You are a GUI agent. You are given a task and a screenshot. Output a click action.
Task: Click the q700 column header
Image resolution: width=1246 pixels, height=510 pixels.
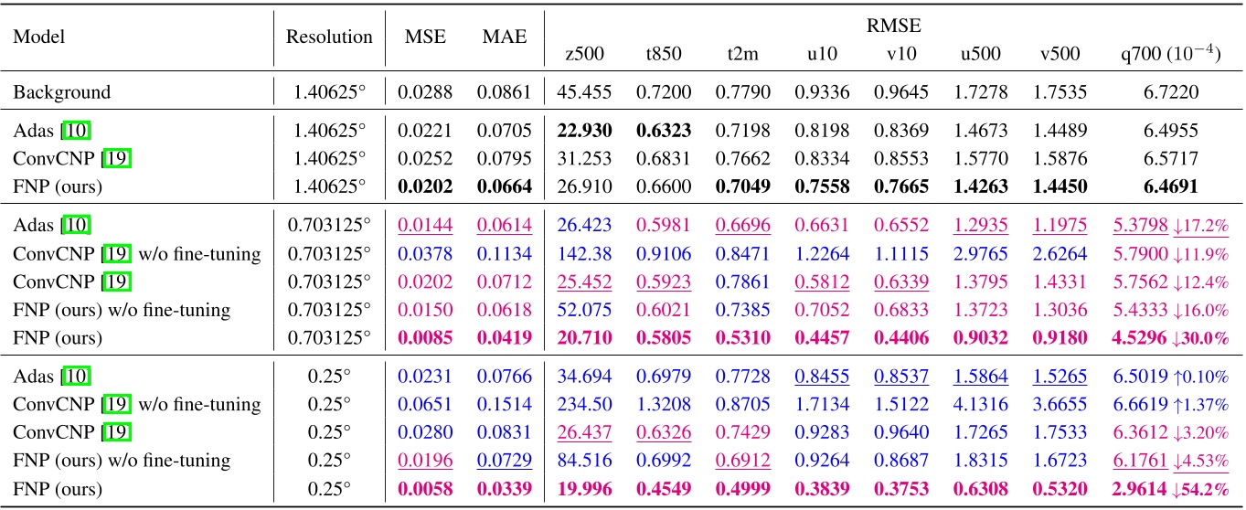pos(1169,54)
